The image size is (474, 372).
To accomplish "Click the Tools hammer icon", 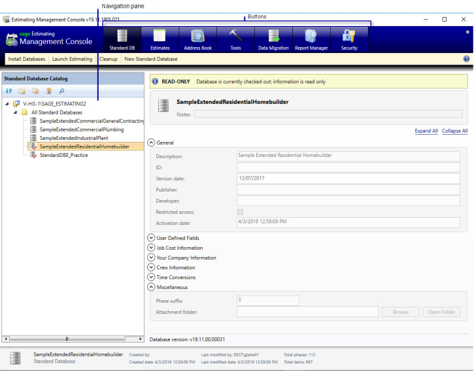I will [235, 39].
